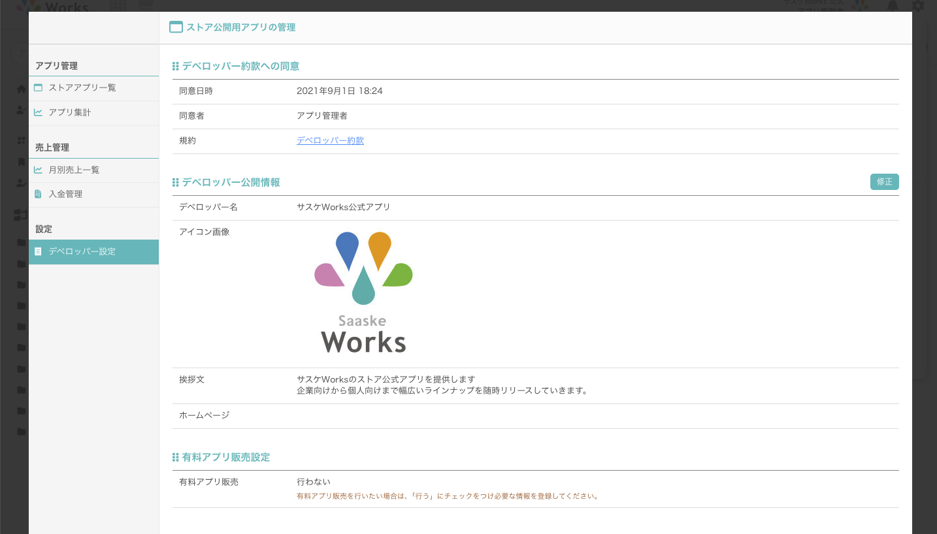937x534 pixels.
Task: Open the デベロッパー約款 link
Action: (x=330, y=140)
